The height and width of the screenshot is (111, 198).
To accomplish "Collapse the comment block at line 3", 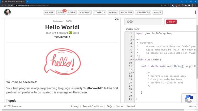I will [x=133, y=40].
